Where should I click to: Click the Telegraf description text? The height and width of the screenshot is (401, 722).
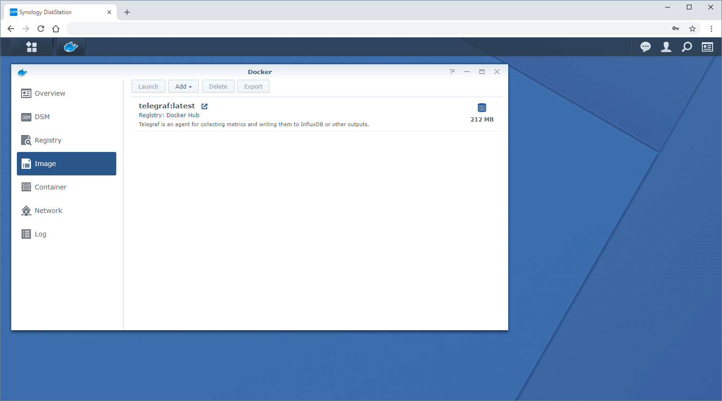click(254, 124)
